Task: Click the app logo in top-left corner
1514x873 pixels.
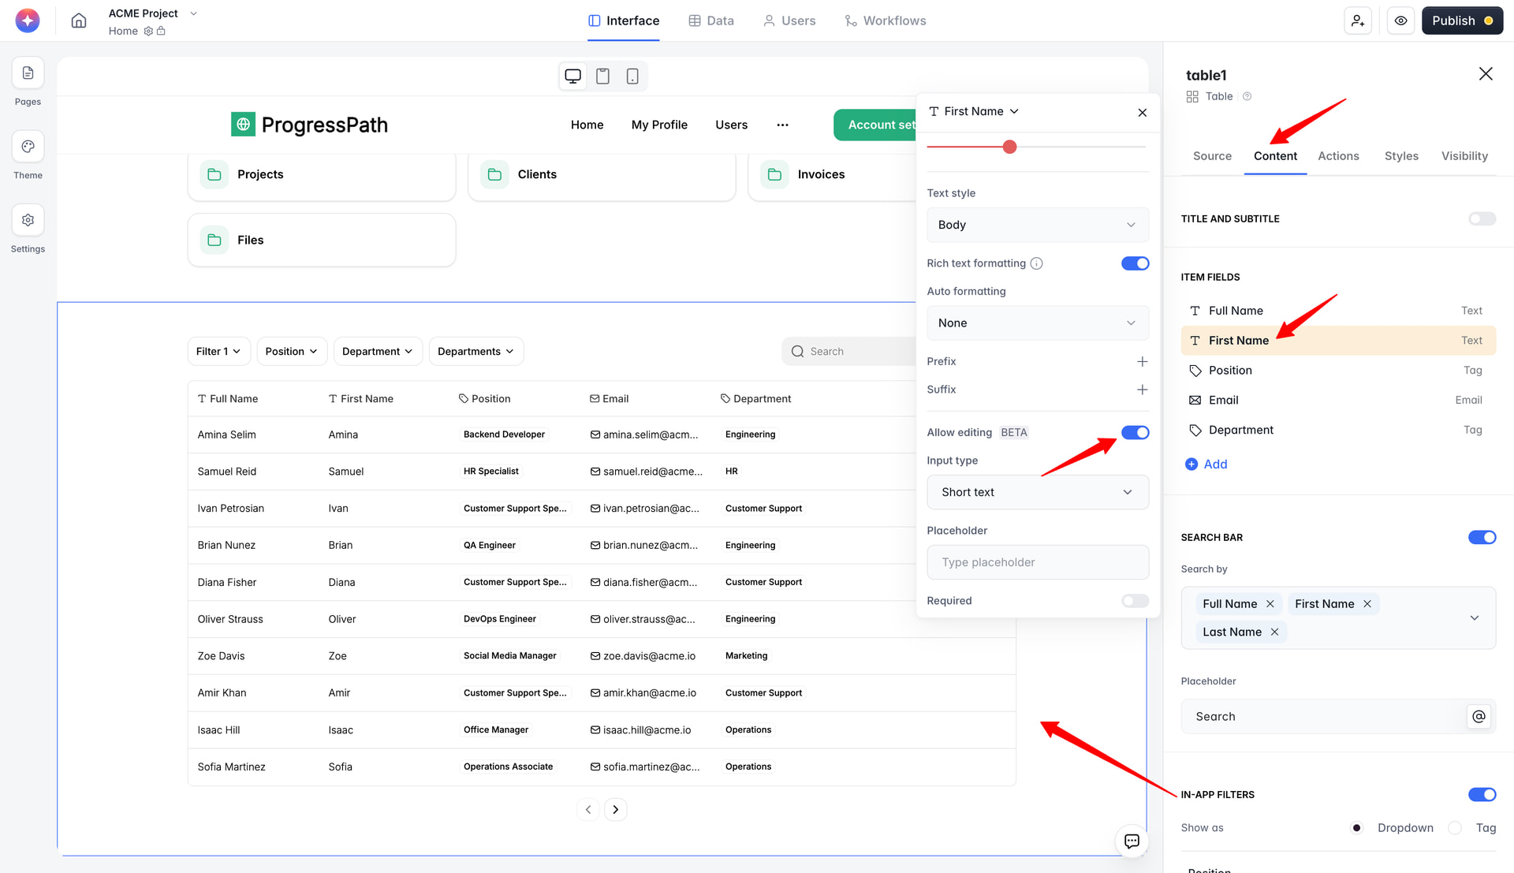Action: coord(28,21)
